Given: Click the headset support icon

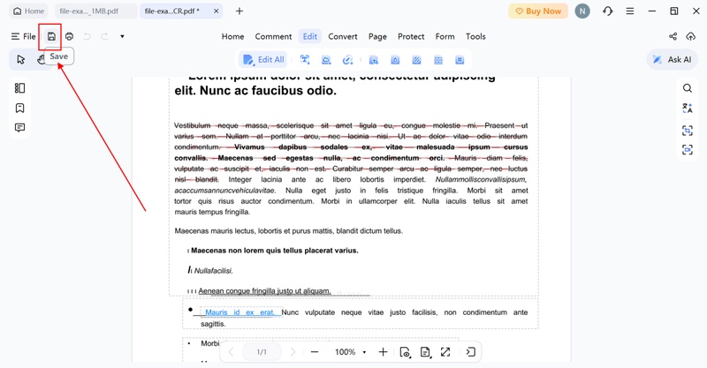Looking at the screenshot, I should [x=608, y=11].
